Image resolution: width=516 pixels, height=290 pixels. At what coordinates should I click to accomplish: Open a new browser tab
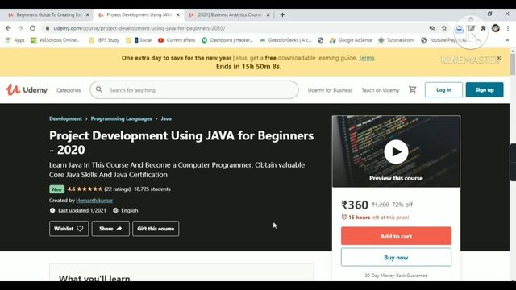click(x=282, y=14)
